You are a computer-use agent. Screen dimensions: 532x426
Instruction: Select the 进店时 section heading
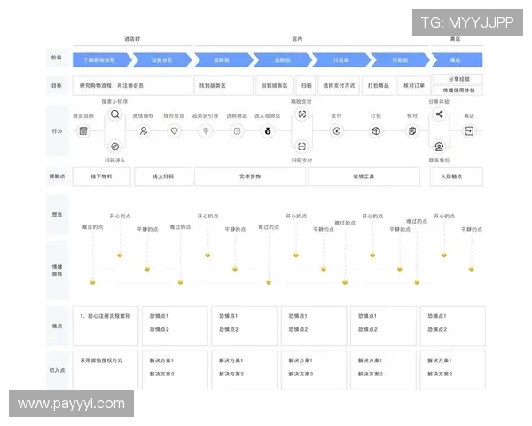132,39
